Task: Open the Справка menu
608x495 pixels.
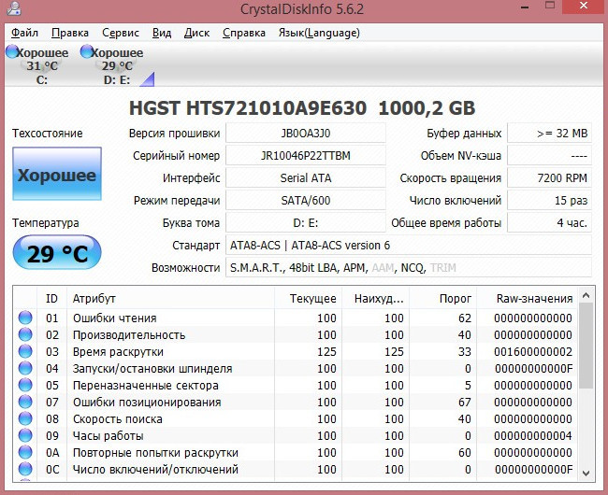Action: (244, 33)
